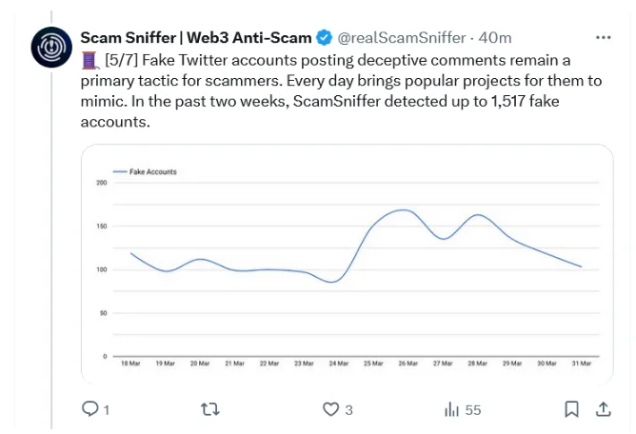Screen dimensions: 636x434
Task: Like the tweet with the heart icon
Action: click(x=330, y=409)
